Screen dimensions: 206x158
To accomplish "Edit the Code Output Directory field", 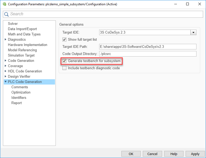I will [x=148, y=54].
